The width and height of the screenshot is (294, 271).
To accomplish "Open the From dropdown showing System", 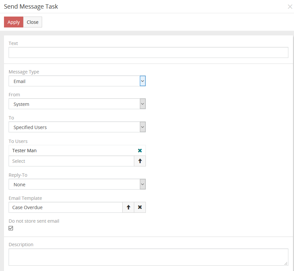I will [143, 104].
